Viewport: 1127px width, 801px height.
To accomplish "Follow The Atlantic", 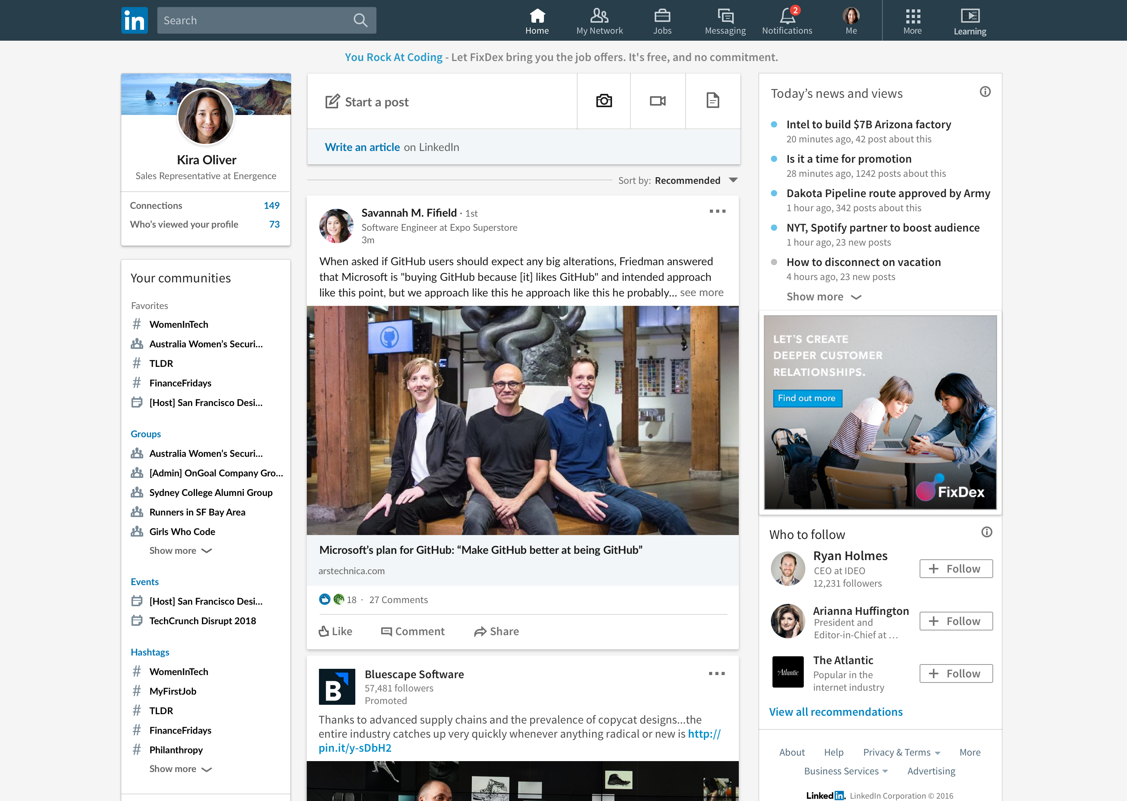I will pos(955,673).
